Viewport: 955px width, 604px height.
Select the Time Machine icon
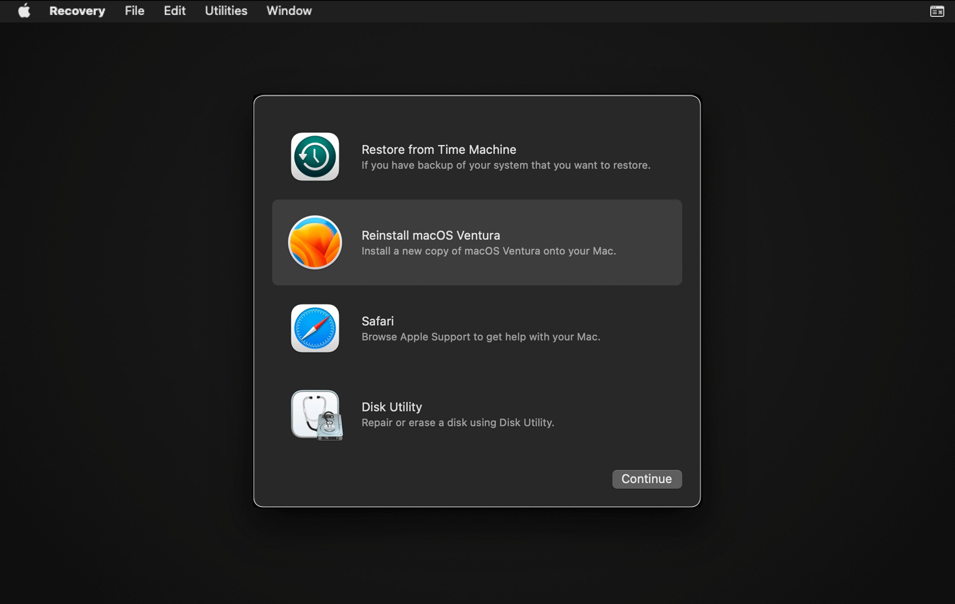[x=315, y=156]
